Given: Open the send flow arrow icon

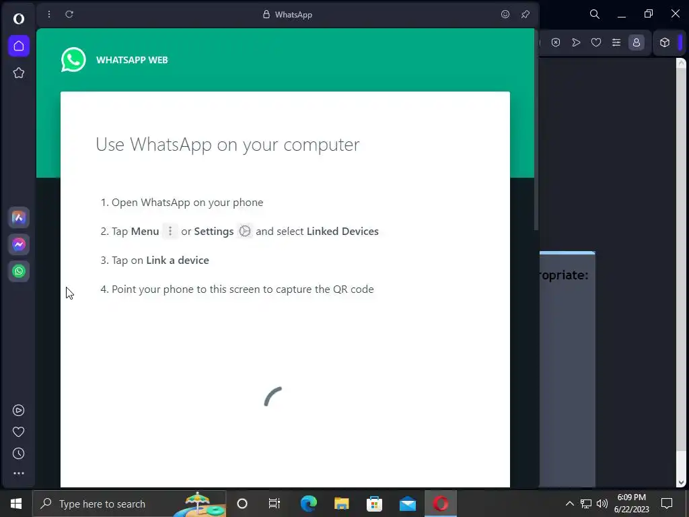Looking at the screenshot, I should tap(576, 42).
